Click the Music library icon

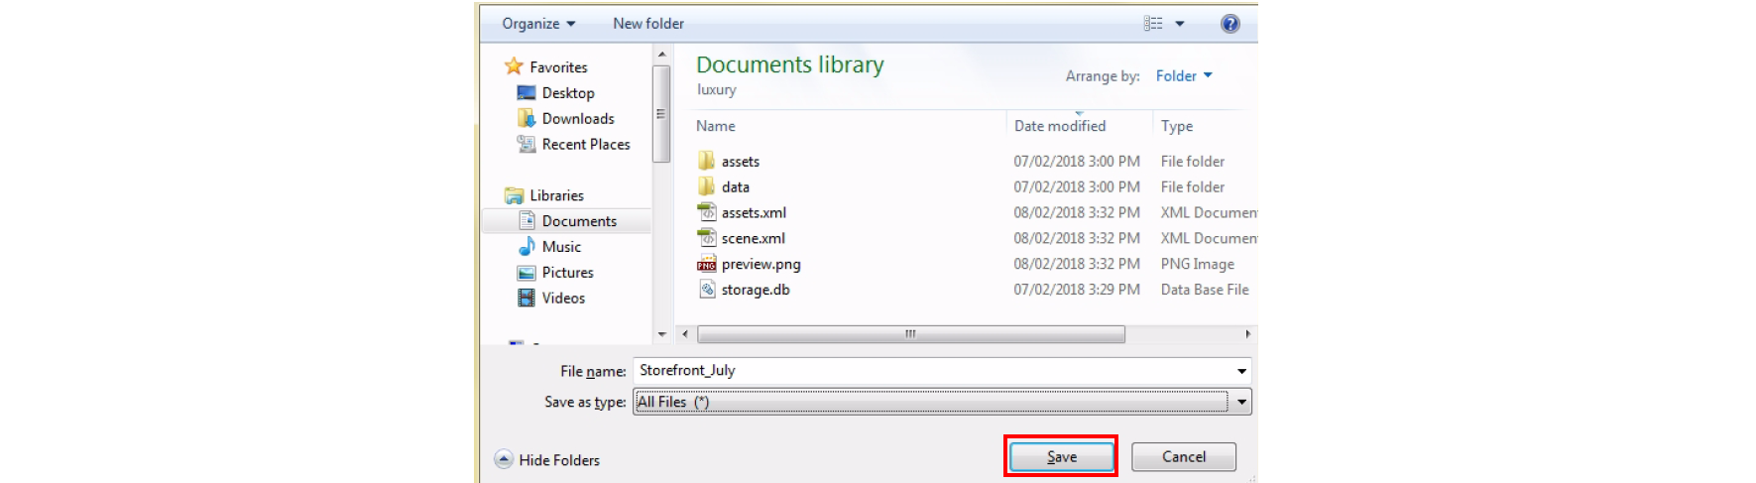527,247
